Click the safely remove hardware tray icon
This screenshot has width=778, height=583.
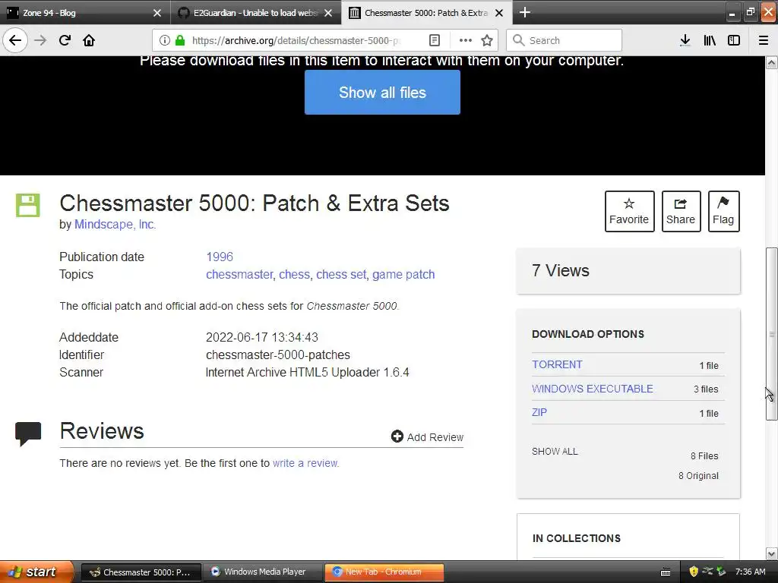[x=721, y=572]
